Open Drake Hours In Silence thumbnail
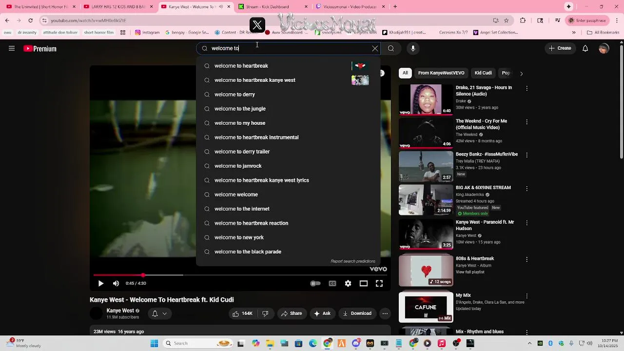 tap(426, 99)
